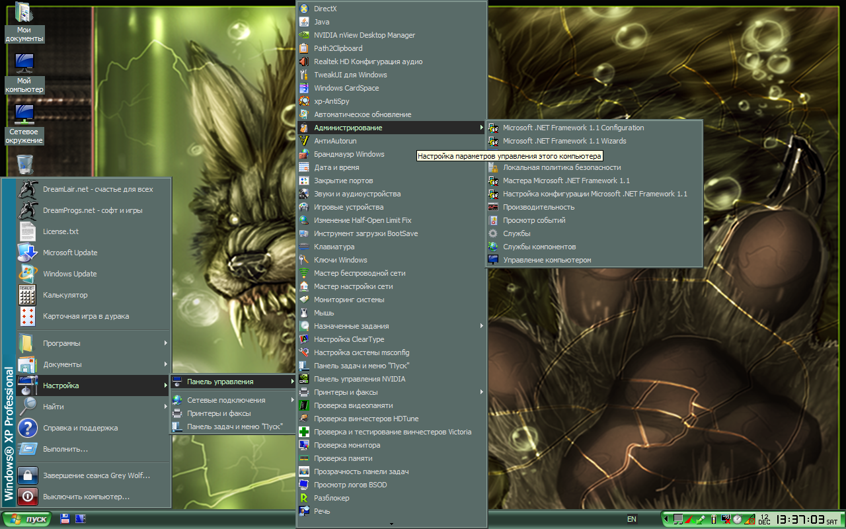Click the DirectX icon in control panel menu
Viewport: 846px width, 529px height.
(x=304, y=9)
